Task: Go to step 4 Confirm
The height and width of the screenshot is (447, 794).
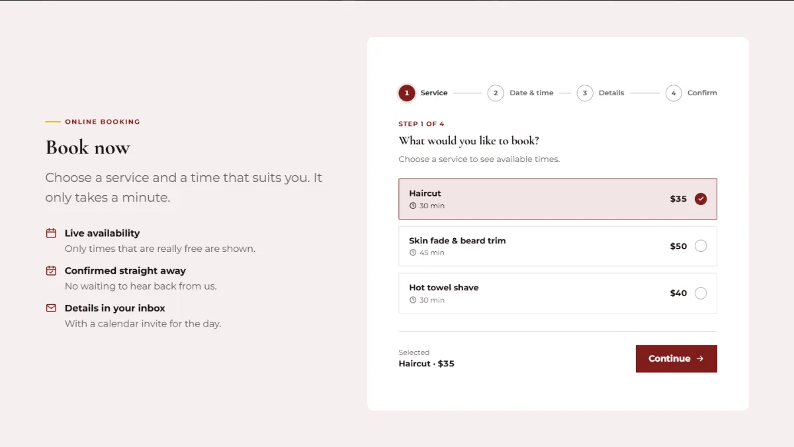Action: pos(691,93)
